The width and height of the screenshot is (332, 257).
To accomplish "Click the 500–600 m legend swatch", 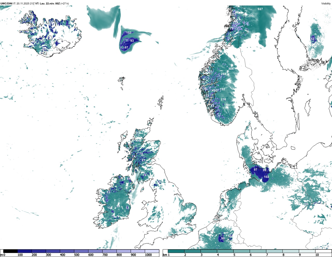I will (81, 251).
